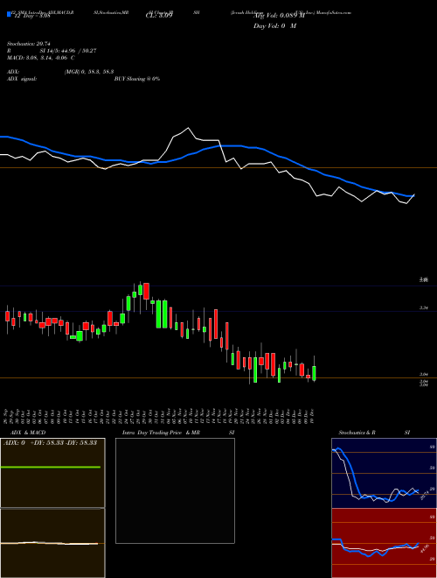
Task: Click 'Stochastics & R SI' panel title
Action: (x=374, y=433)
